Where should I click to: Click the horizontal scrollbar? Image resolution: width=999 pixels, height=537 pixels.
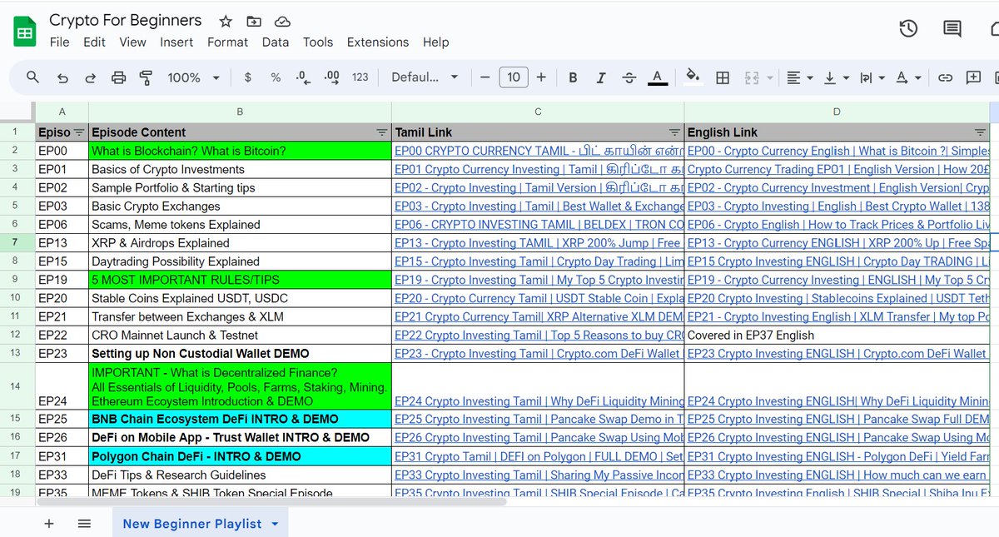point(271,501)
